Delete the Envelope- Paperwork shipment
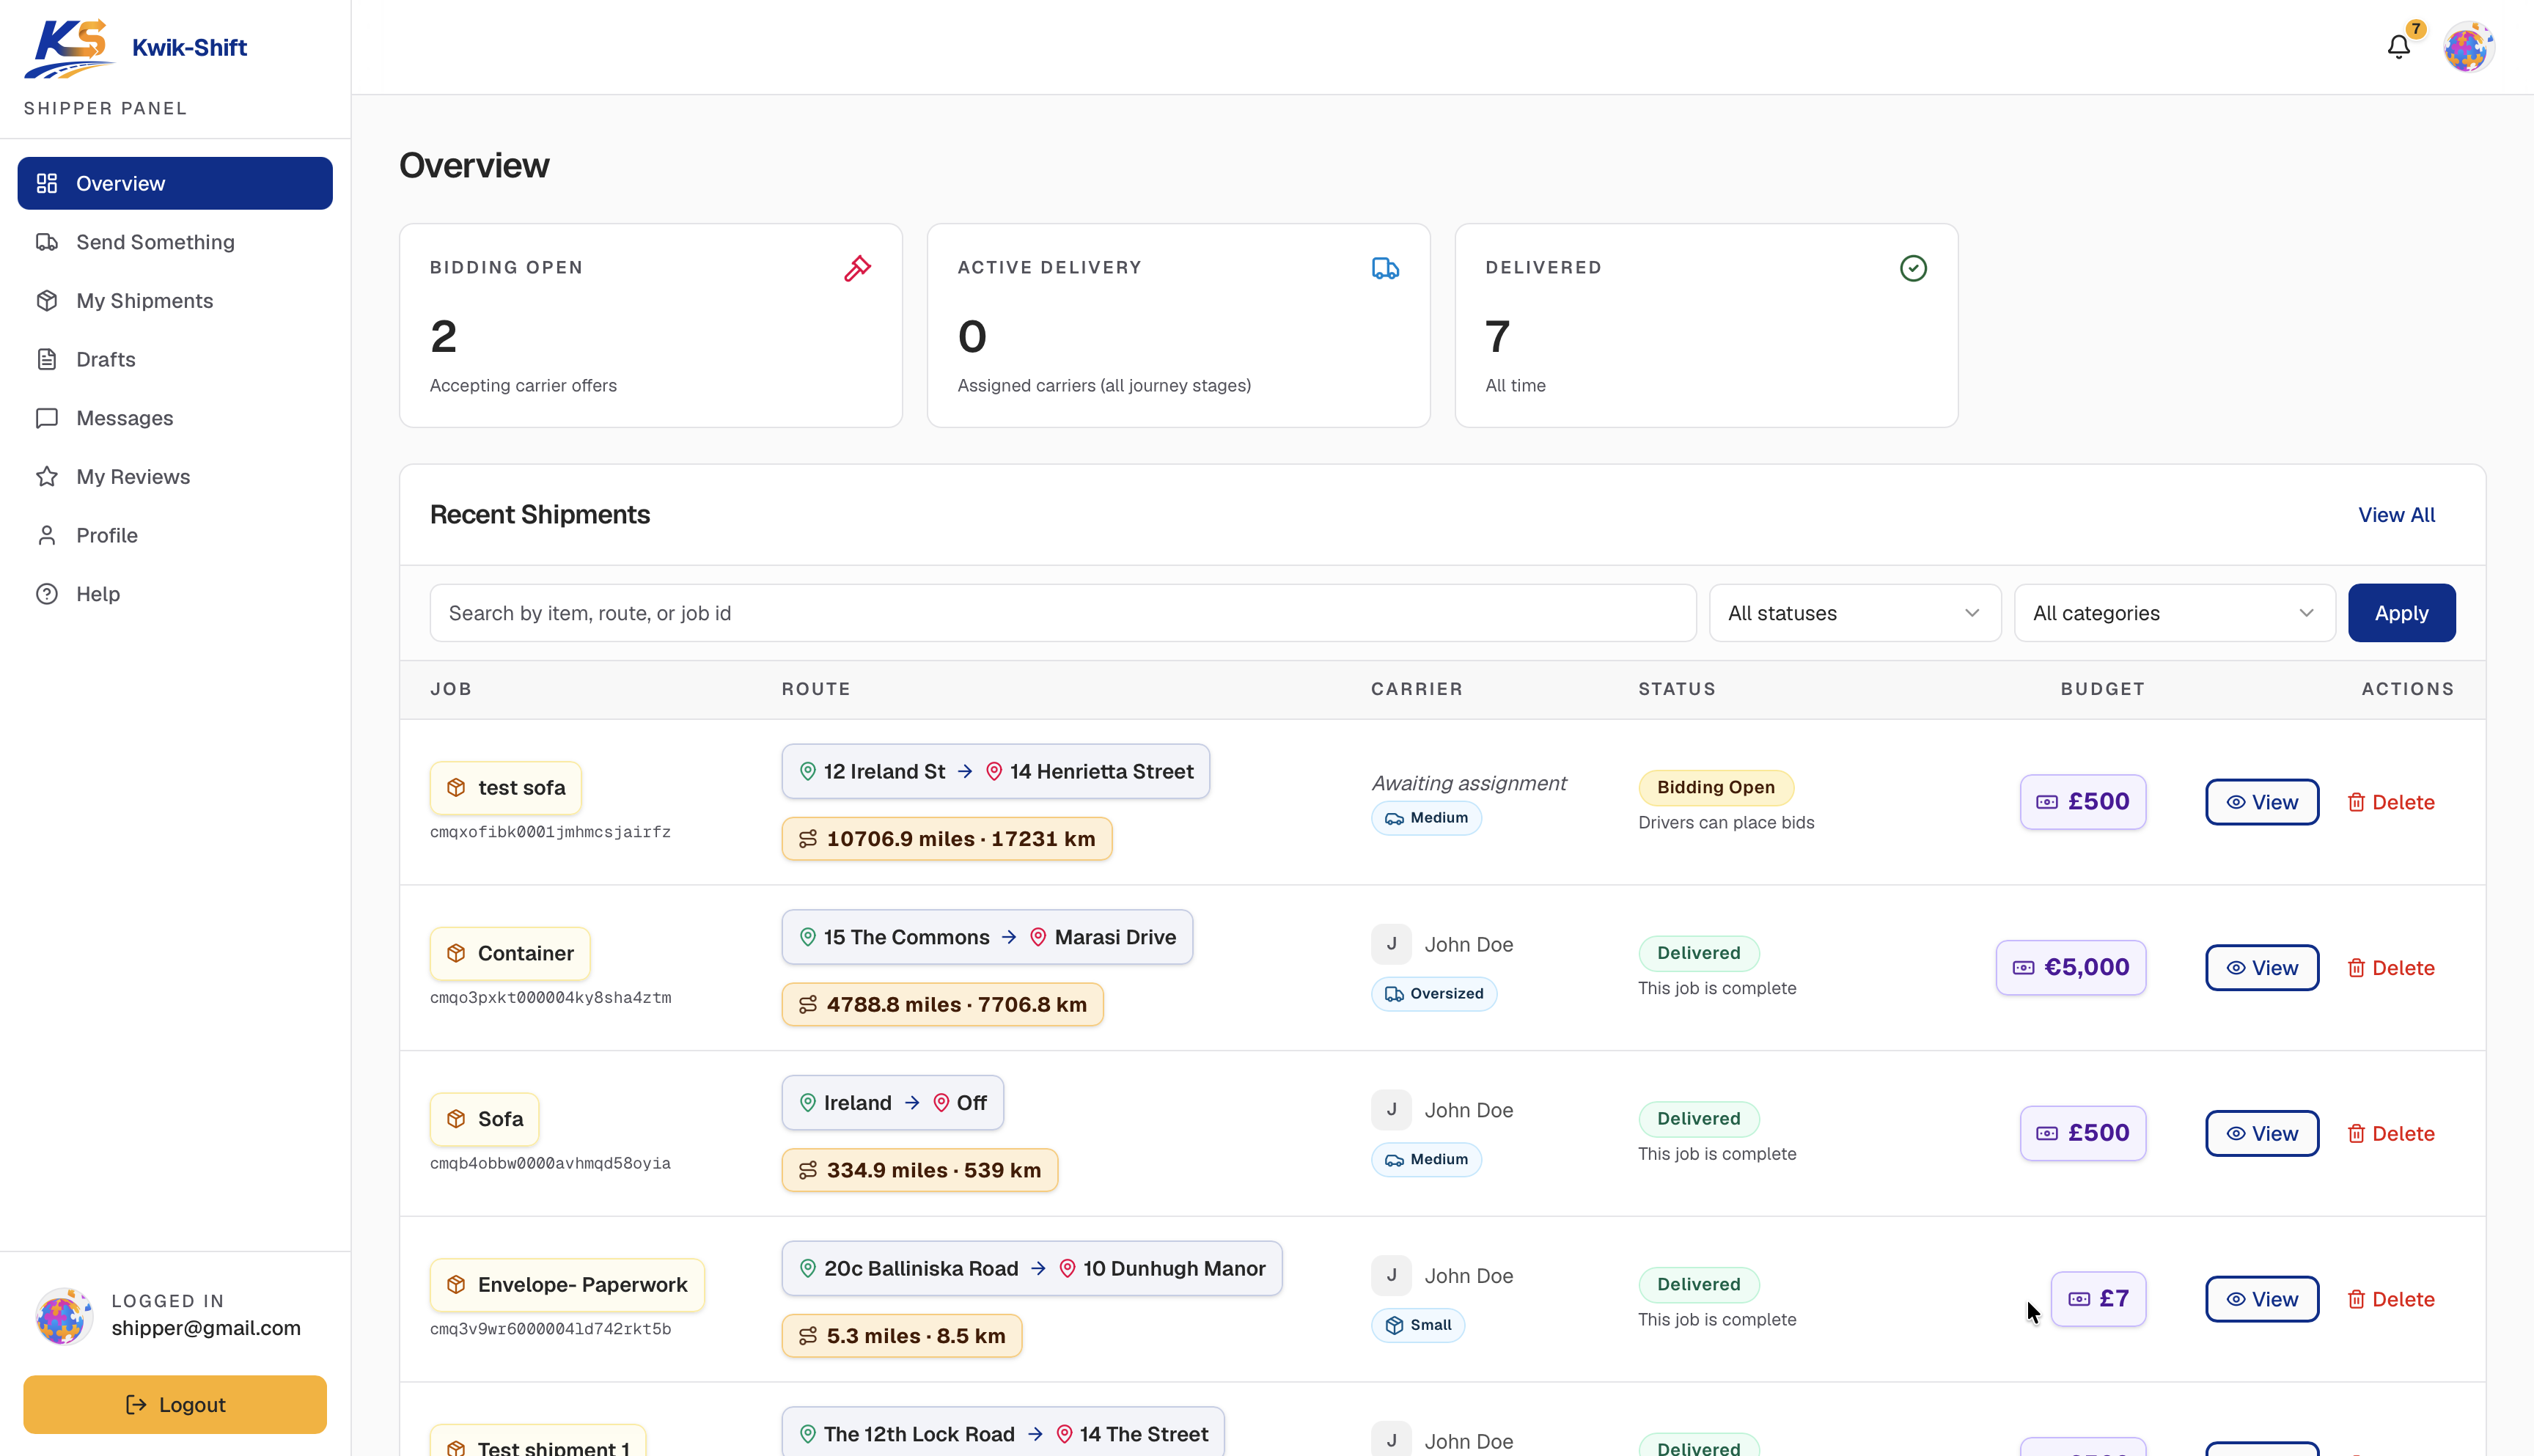This screenshot has width=2534, height=1456. pos(2390,1299)
